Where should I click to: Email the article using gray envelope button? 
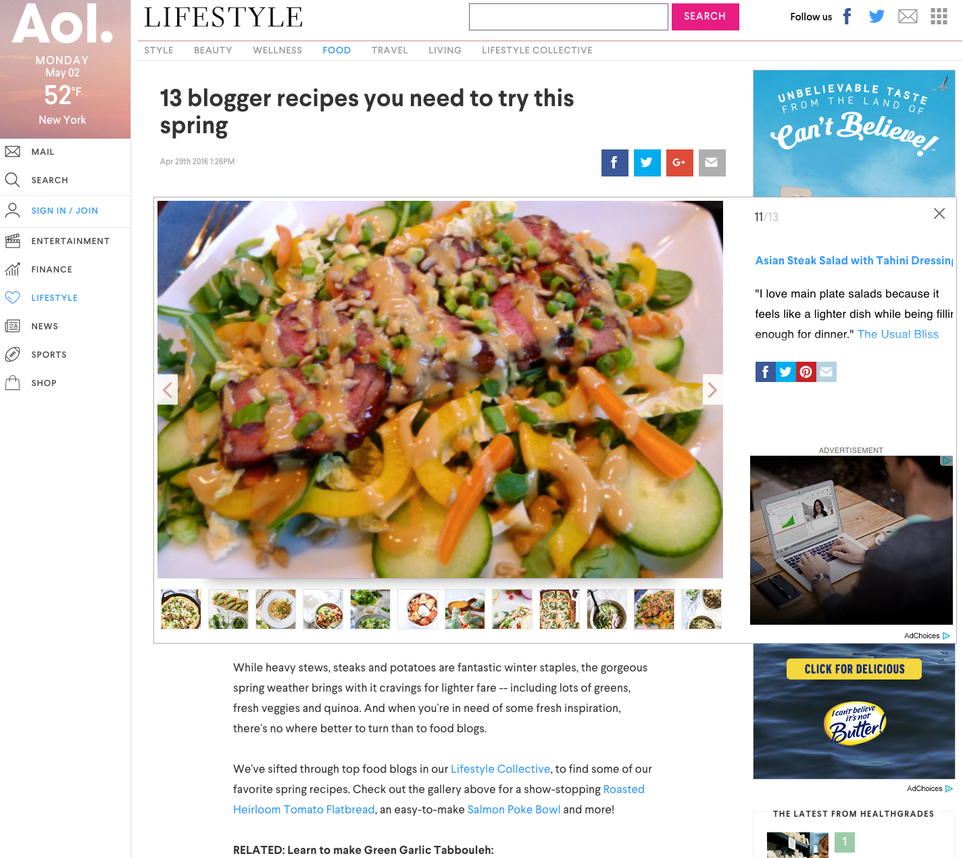click(x=712, y=163)
